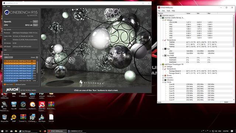The width and height of the screenshot is (236, 133).
Task: Click the Power flame icon
Action: [x=165, y=75]
